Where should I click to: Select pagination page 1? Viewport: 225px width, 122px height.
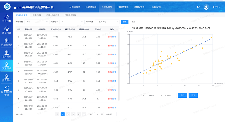pyautogui.click(x=63, y=114)
